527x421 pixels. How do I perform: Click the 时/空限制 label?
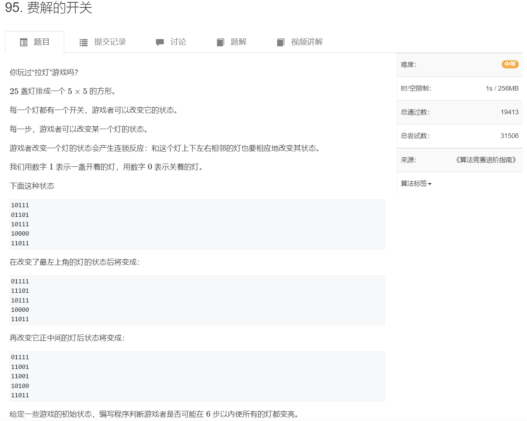(x=416, y=88)
